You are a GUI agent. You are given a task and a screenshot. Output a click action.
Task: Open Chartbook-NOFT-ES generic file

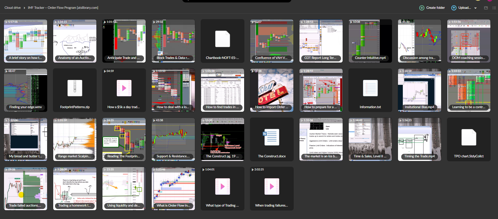tap(223, 39)
